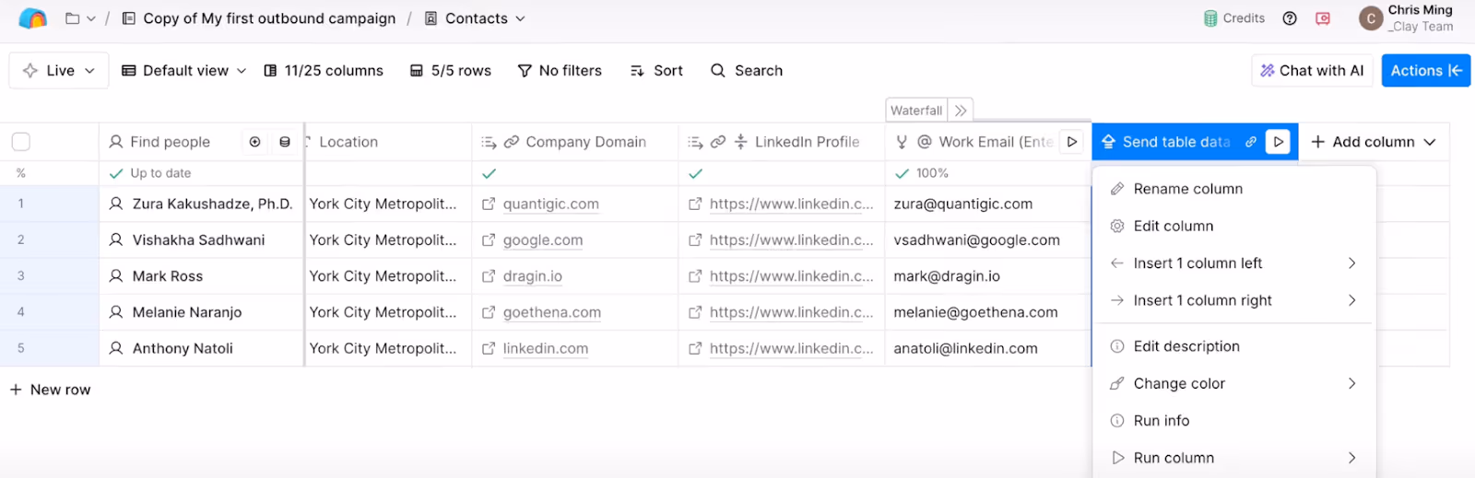Open the folder icon in the breadcrumb
The image size is (1475, 478).
coord(72,18)
